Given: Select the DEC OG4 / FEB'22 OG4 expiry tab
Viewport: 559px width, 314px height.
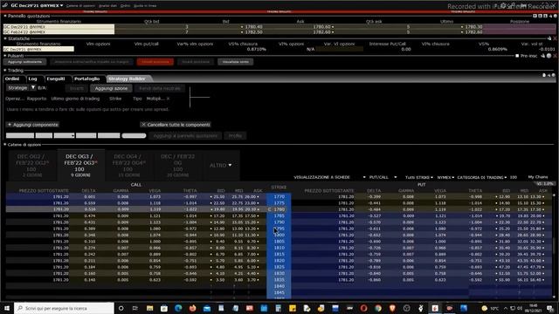Looking at the screenshot, I should [128, 166].
